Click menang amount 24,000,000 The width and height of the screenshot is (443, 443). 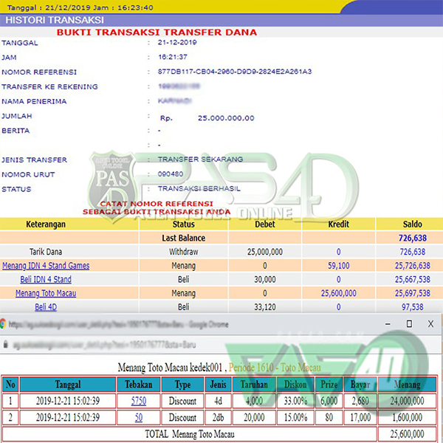click(407, 401)
